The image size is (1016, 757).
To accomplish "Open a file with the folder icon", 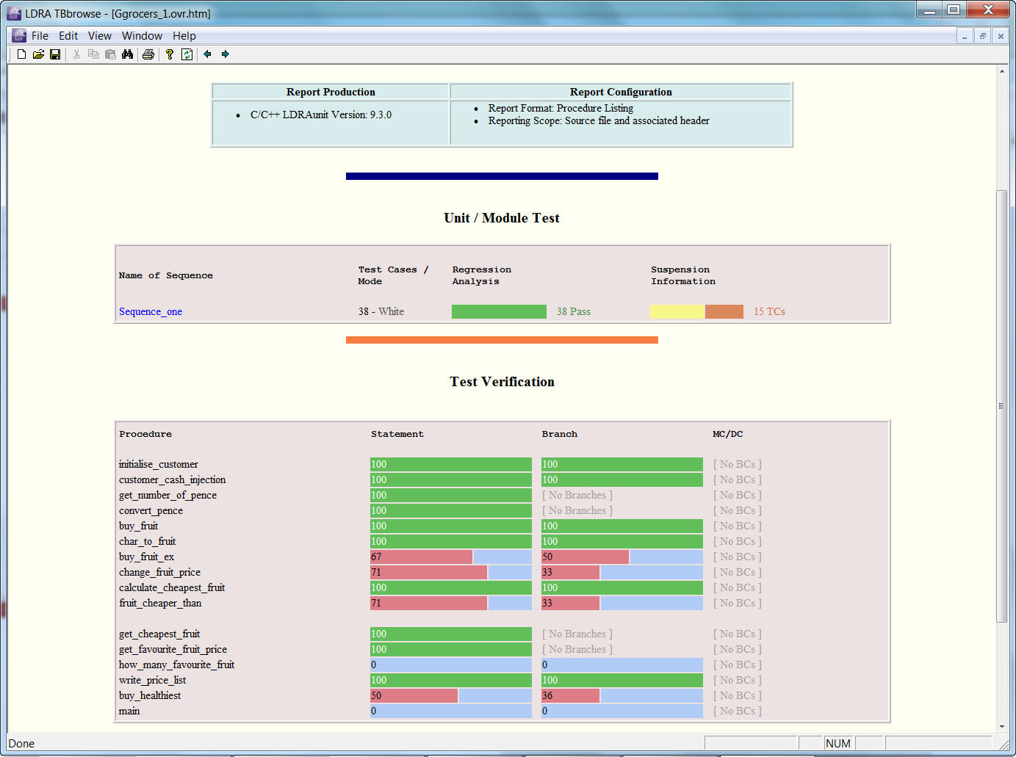I will tap(38, 54).
